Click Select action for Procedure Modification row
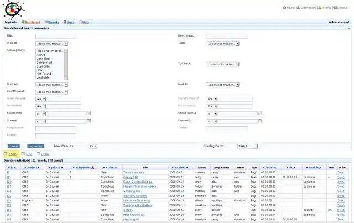This screenshot has height=223, width=354. pos(341,205)
